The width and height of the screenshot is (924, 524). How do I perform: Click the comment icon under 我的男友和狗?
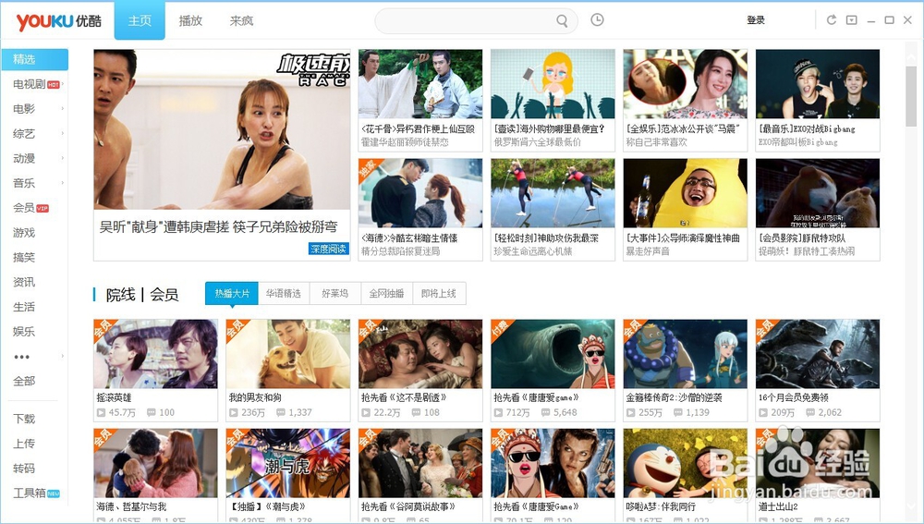281,412
